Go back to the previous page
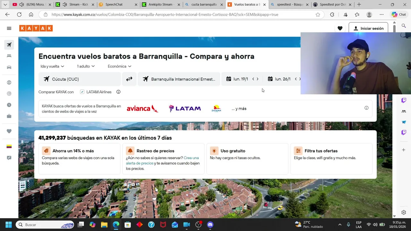Image resolution: width=411 pixels, height=231 pixels. (7, 14)
